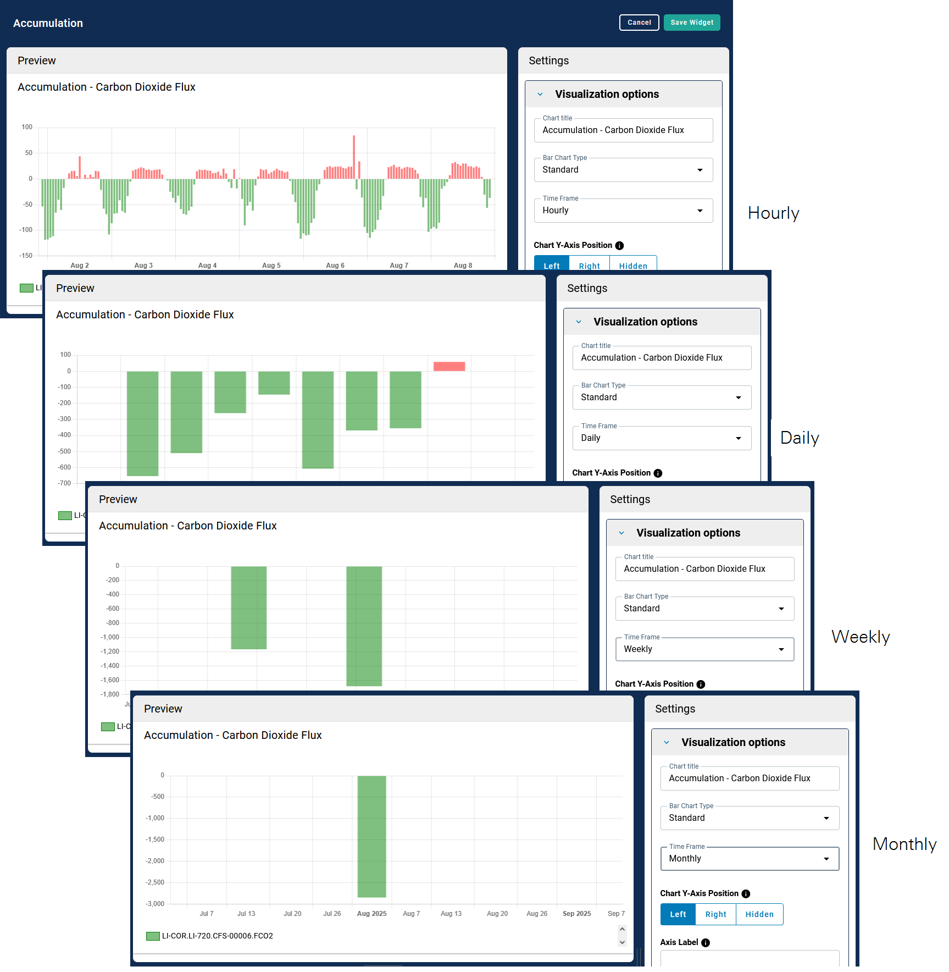Screen dimensions: 949x972
Task: Open the Time Frame dropdown showing Weekly
Action: click(704, 649)
